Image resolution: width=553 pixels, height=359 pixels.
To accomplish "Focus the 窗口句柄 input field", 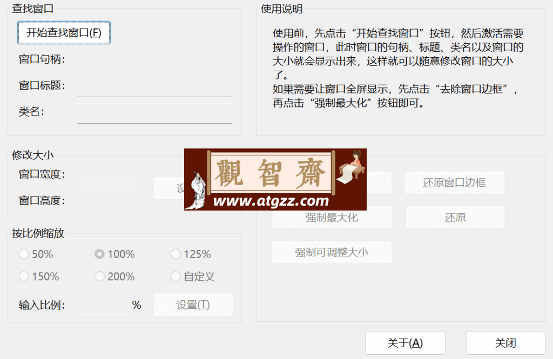I will [x=155, y=60].
